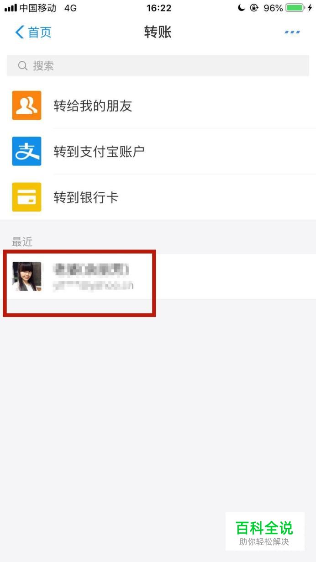Select 转给我的朋友 option
This screenshot has width=316, height=562.
(x=158, y=106)
